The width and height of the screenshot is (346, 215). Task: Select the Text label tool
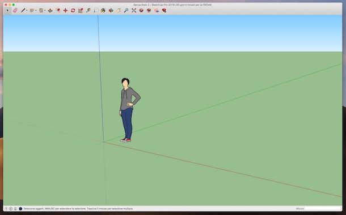click(96, 10)
